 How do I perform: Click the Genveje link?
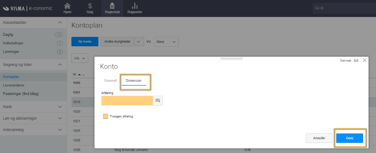click(x=346, y=60)
